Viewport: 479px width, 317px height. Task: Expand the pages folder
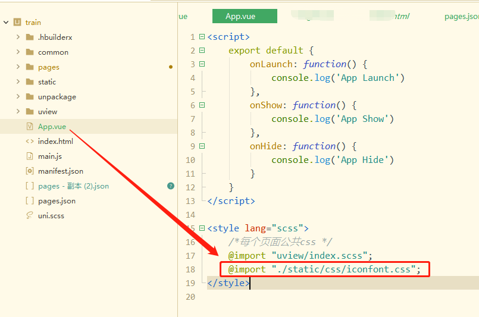(x=18, y=67)
